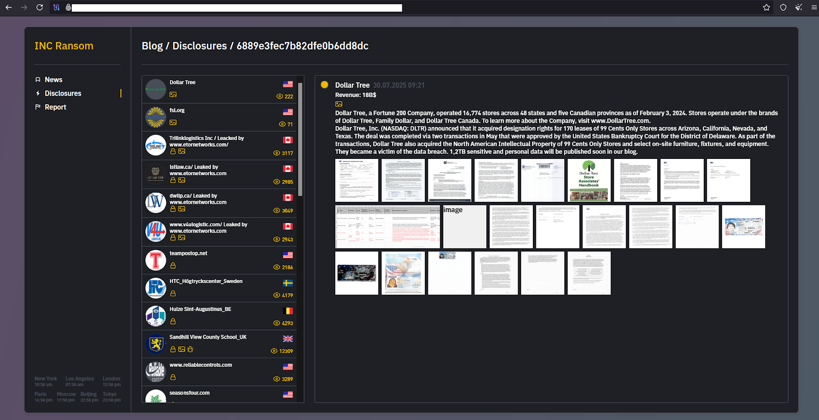The image size is (819, 420).
Task: Click the disclosures list scrollbar
Action: point(300,139)
